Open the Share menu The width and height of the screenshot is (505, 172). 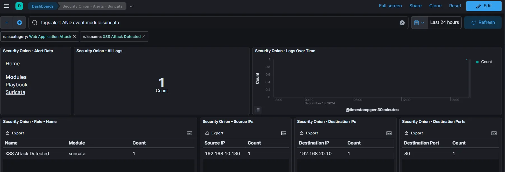[x=415, y=6]
